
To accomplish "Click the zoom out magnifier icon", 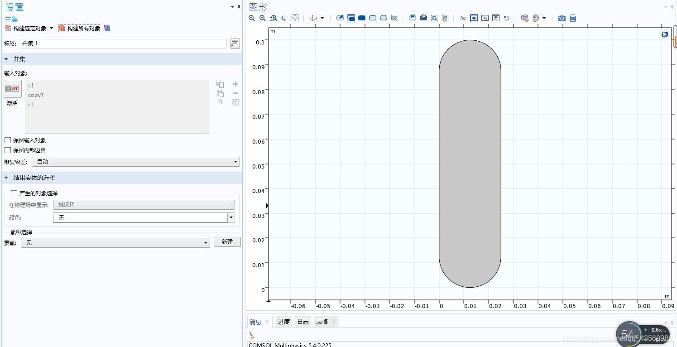I will tap(263, 18).
